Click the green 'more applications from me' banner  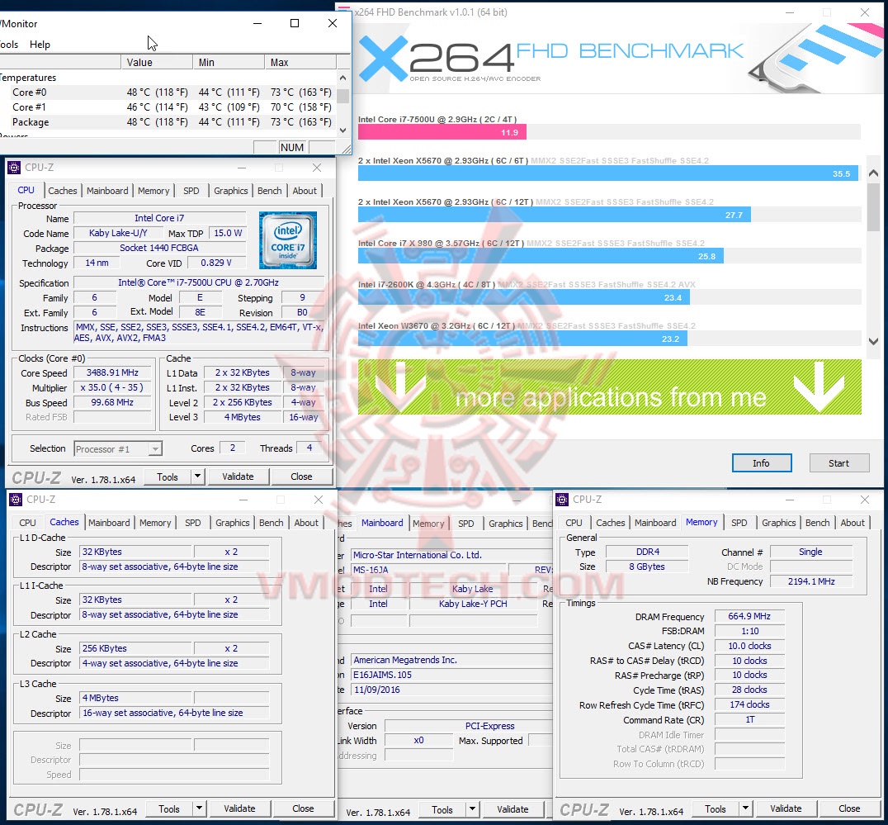tap(609, 387)
